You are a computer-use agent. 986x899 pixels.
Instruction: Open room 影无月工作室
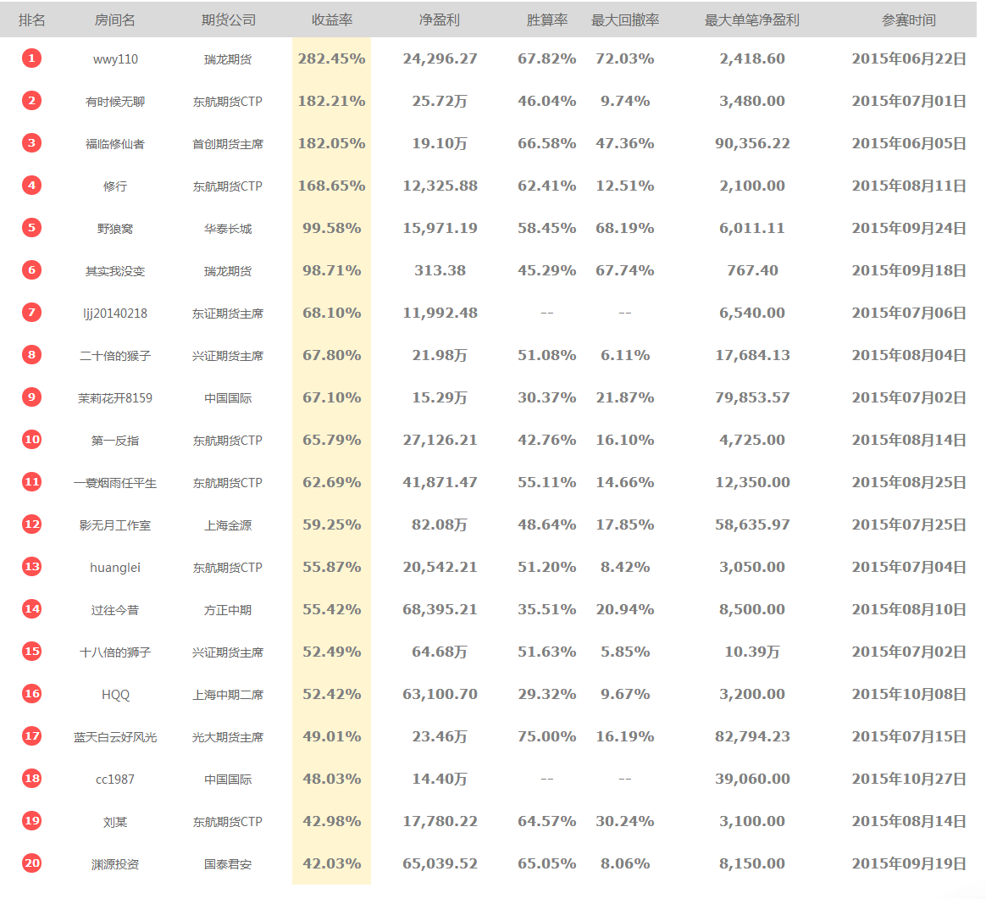(115, 525)
